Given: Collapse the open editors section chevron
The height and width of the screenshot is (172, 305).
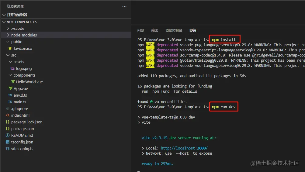Looking at the screenshot, I should click(4, 15).
